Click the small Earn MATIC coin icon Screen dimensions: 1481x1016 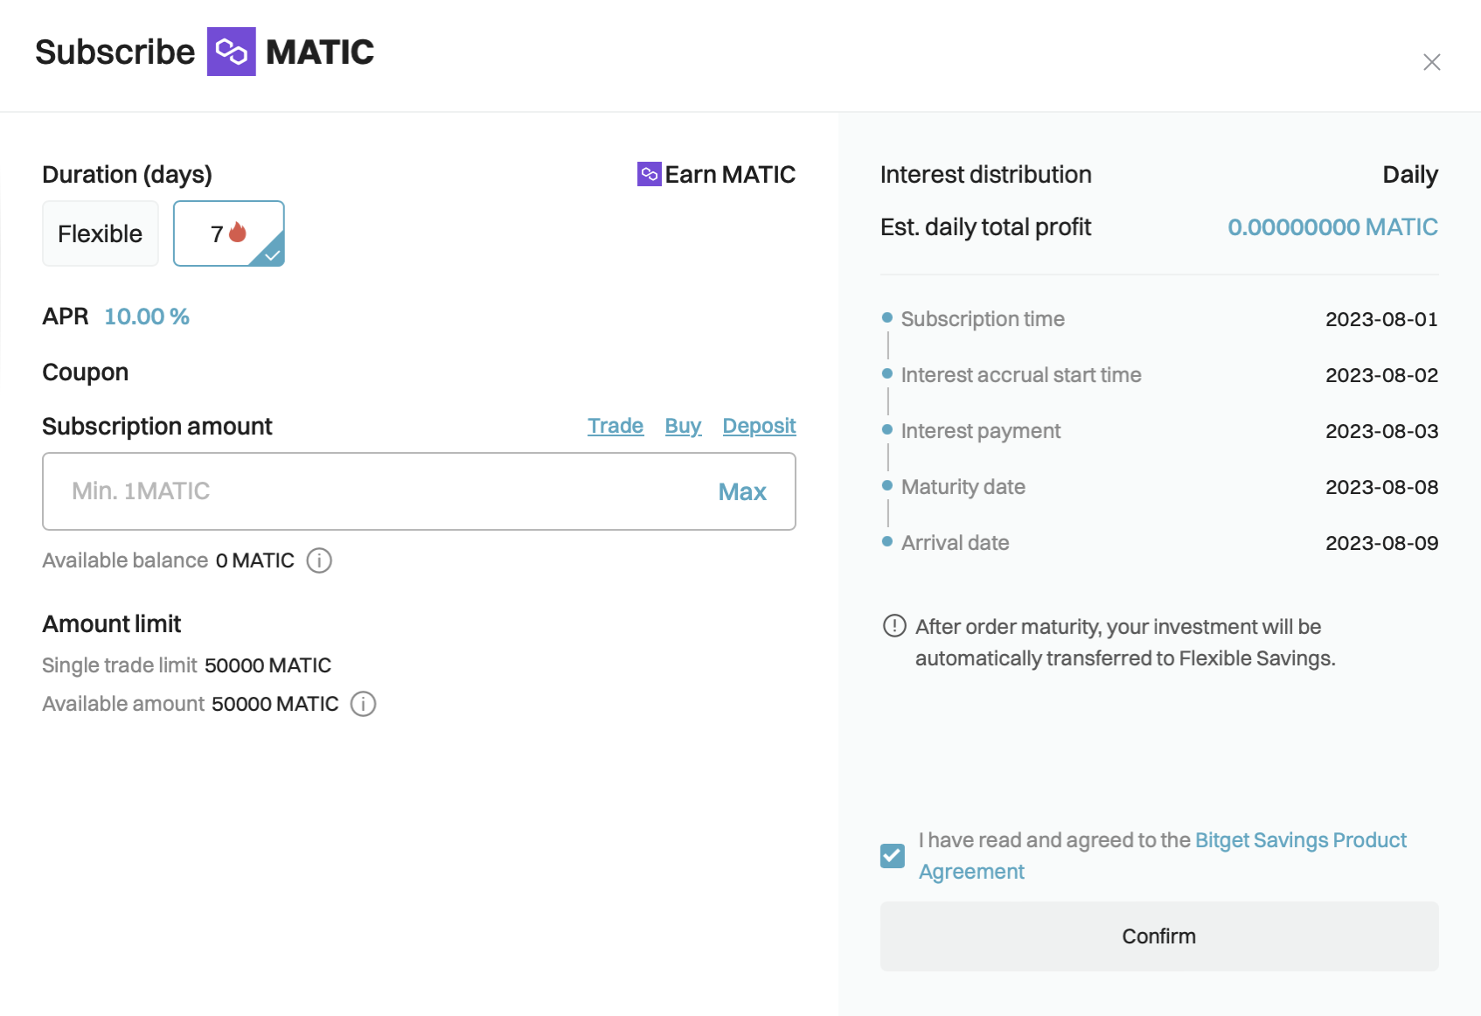click(x=649, y=174)
